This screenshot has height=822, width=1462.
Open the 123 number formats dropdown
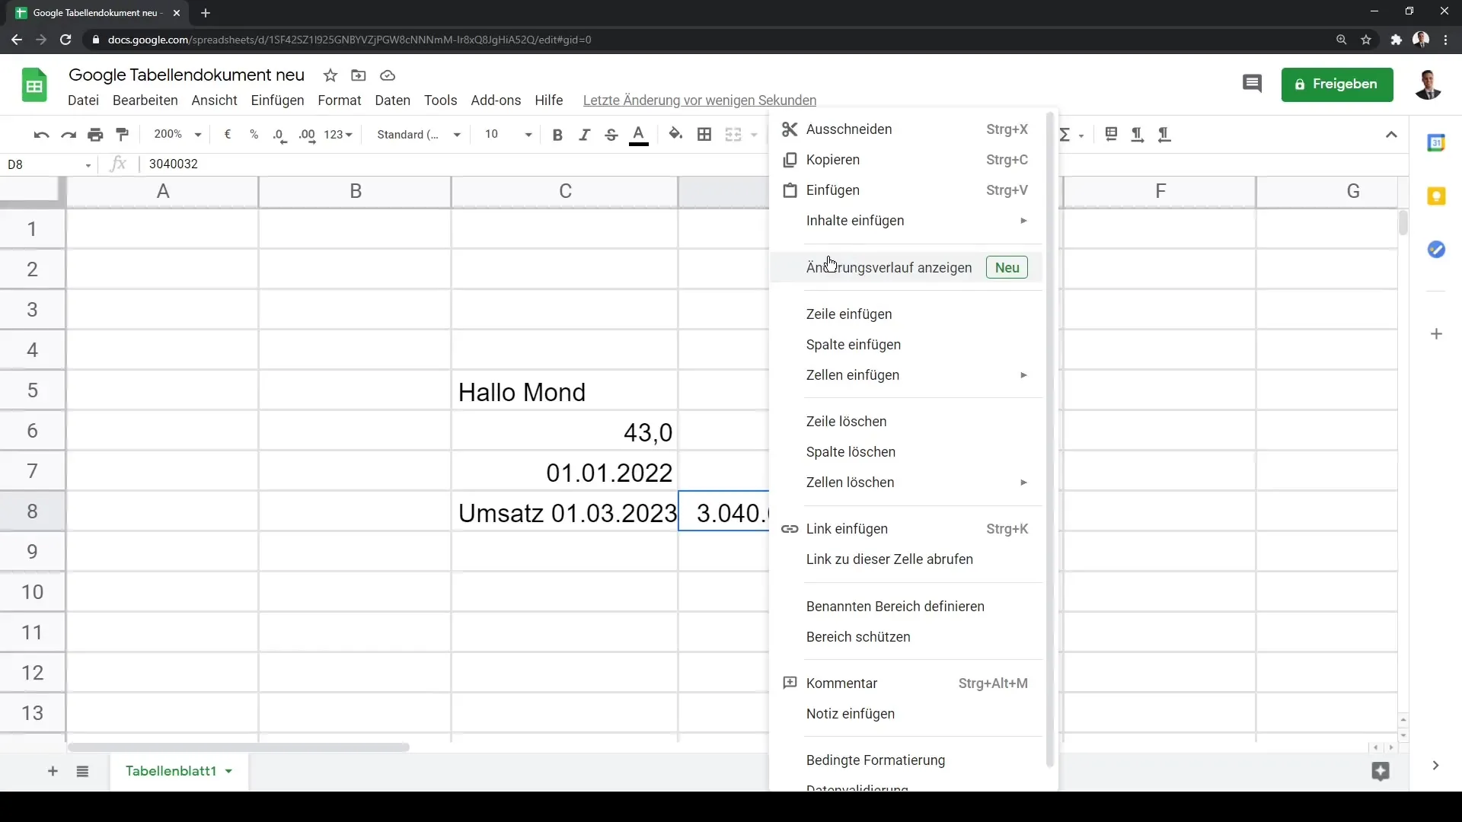click(x=338, y=135)
